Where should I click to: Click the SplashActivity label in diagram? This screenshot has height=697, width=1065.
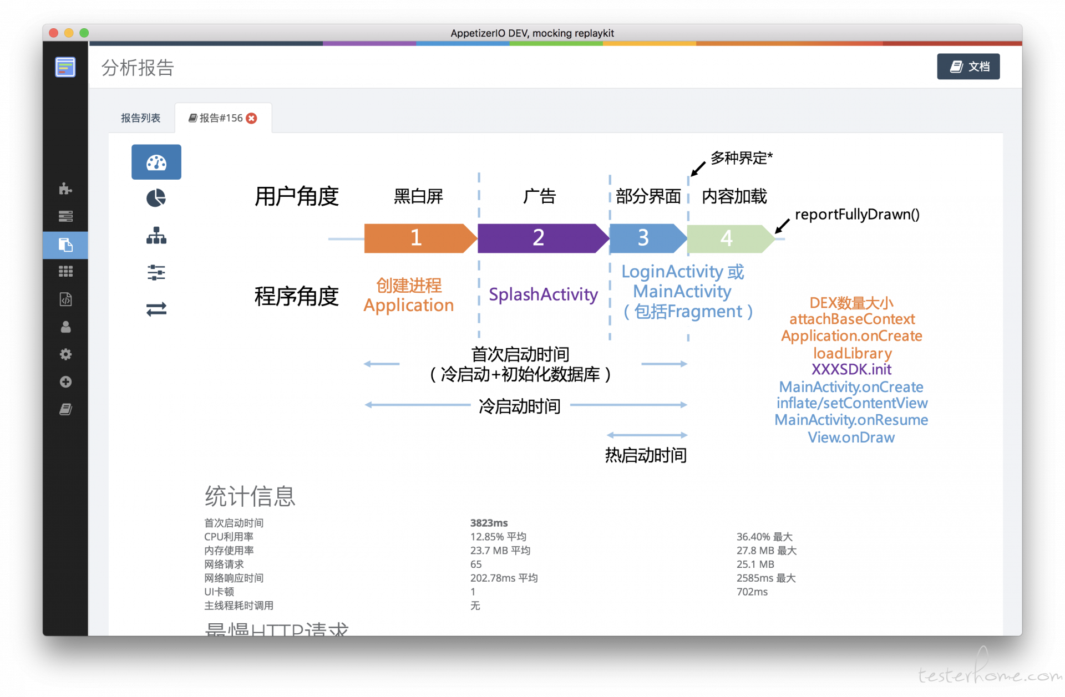(543, 295)
